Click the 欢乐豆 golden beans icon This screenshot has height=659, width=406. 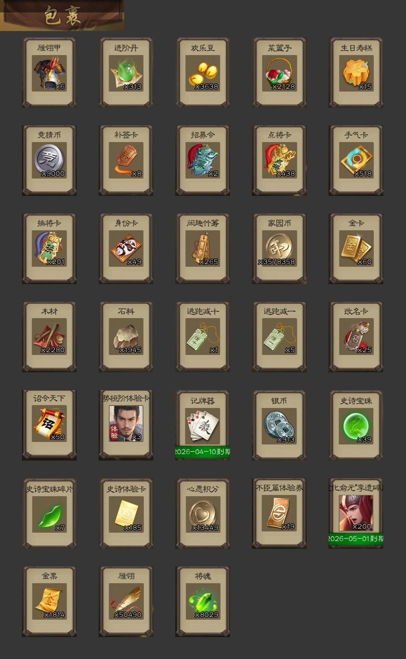[x=203, y=72]
